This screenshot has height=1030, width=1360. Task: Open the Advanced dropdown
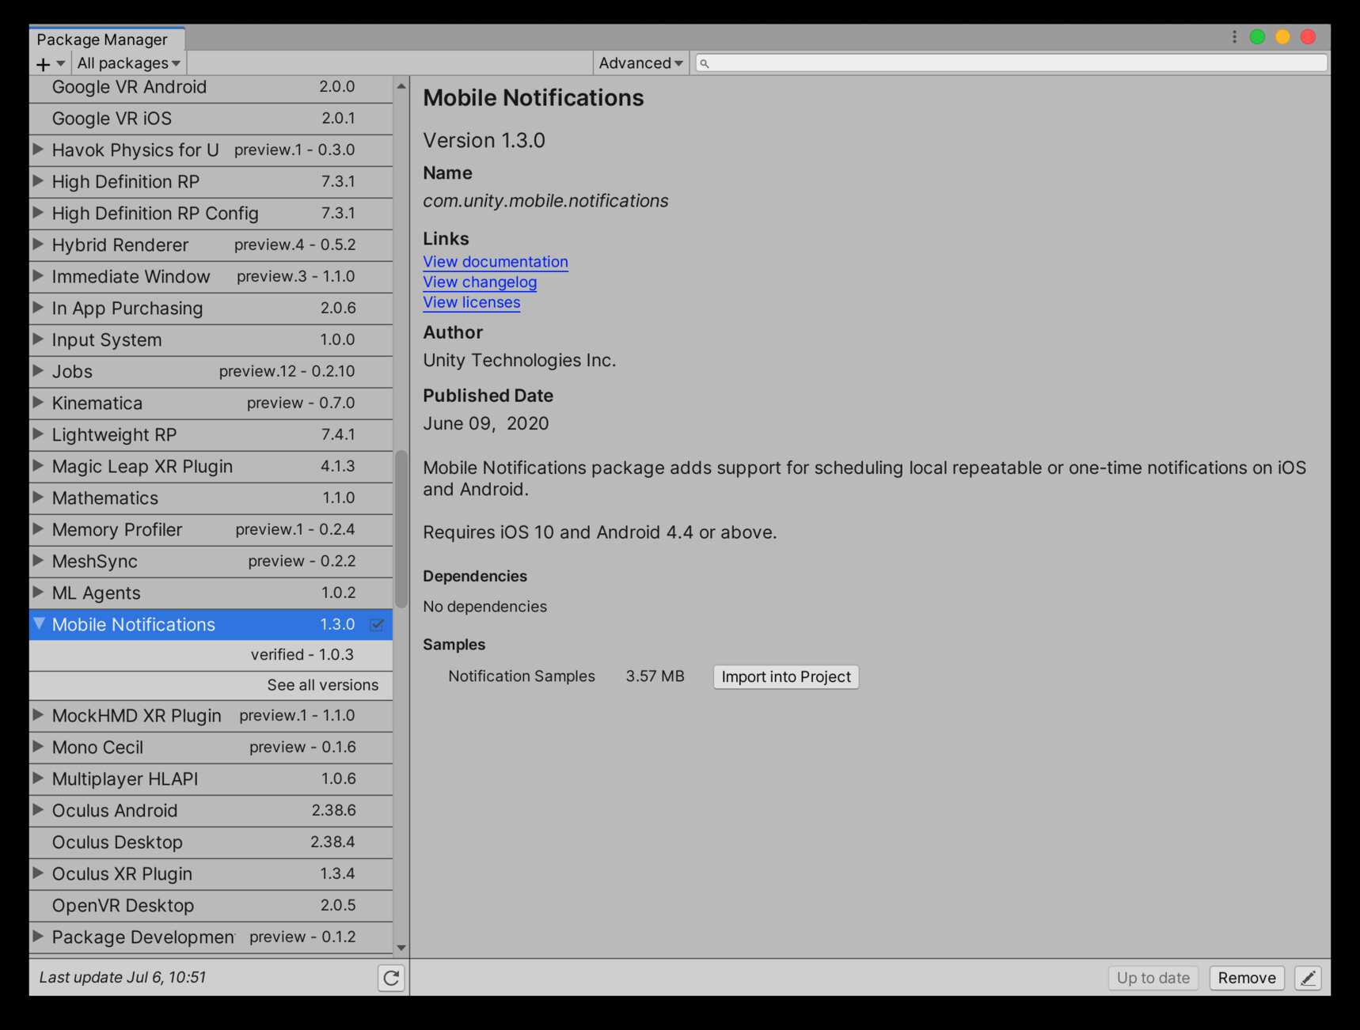tap(640, 62)
